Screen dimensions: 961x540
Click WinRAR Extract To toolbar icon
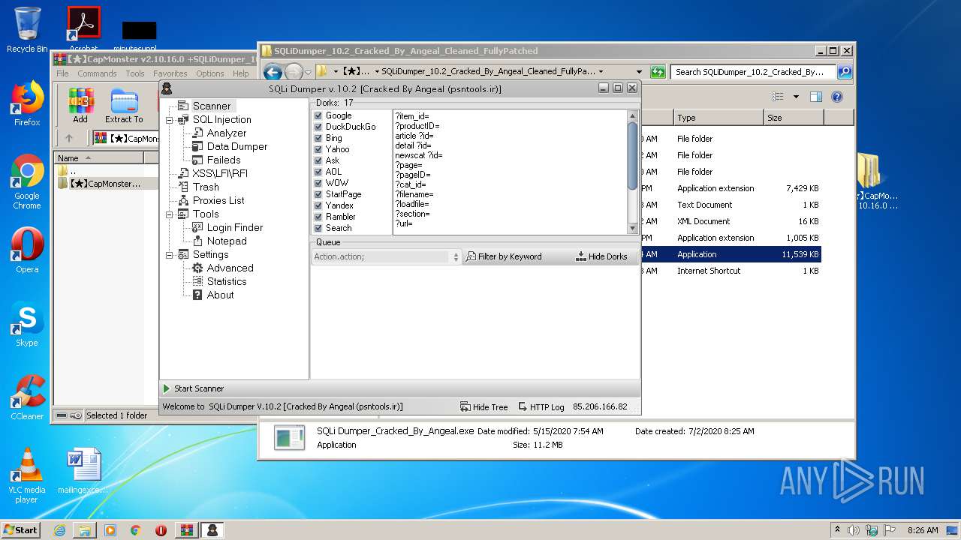(124, 101)
